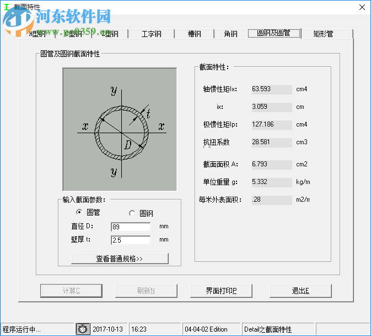The width and height of the screenshot is (371, 336).
Task: Select the 抗扭系数 value 28.581
Action: click(272, 142)
